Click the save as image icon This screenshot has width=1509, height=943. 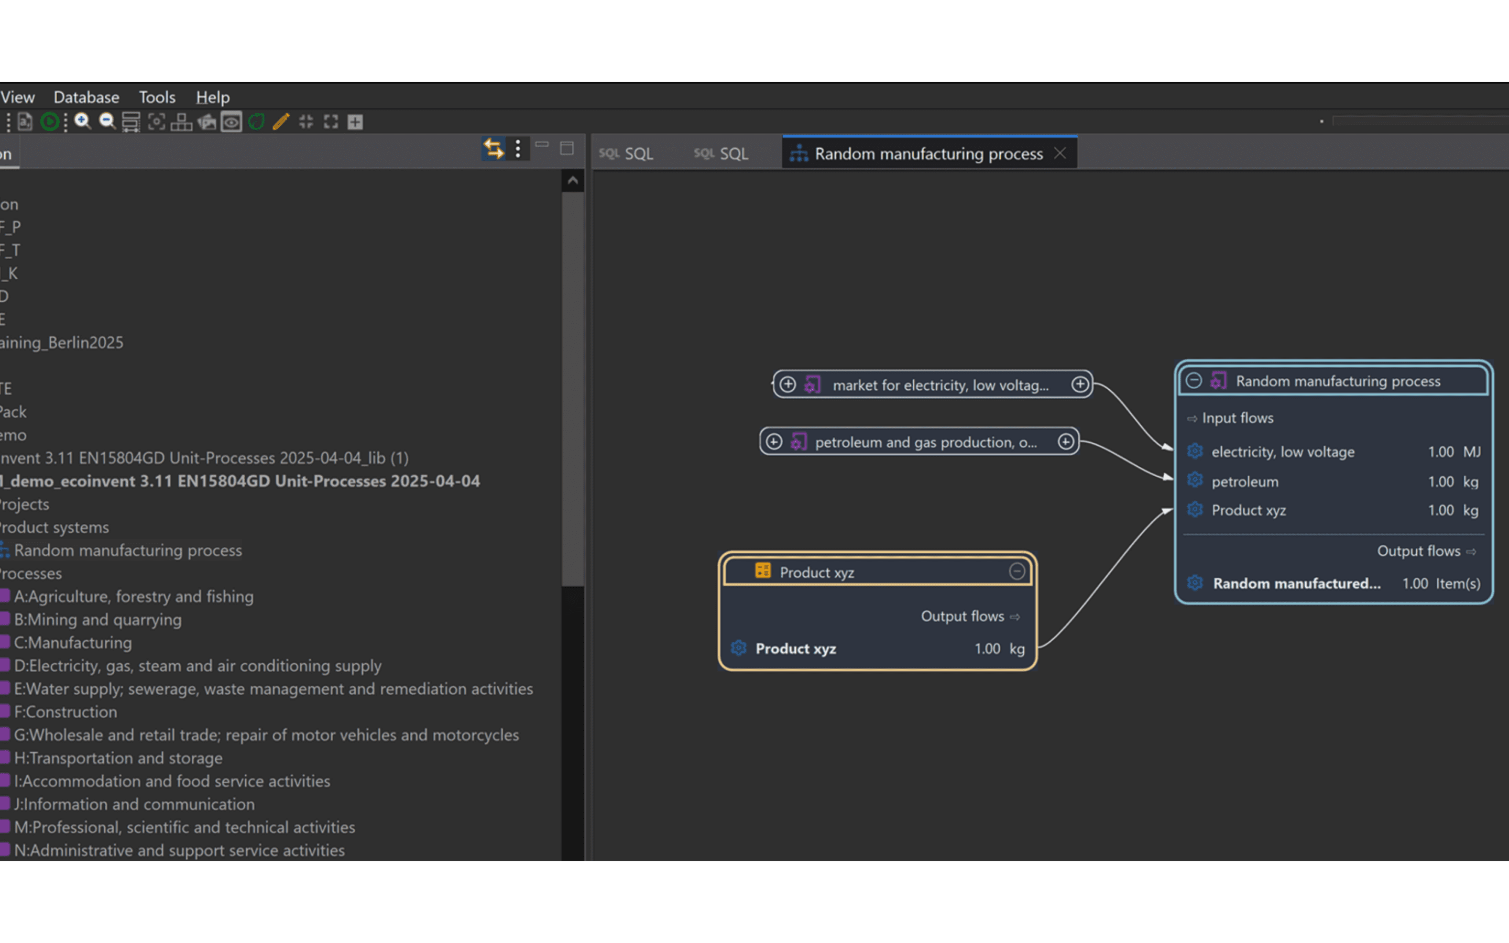[206, 122]
